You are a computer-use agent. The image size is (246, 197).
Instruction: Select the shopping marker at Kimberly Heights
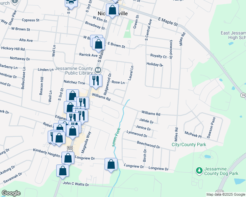[x=68, y=158]
